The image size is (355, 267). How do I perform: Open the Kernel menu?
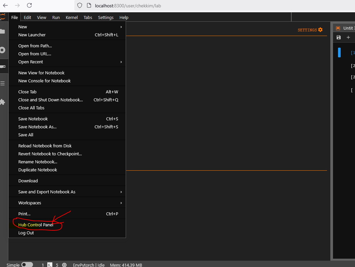[x=72, y=17]
